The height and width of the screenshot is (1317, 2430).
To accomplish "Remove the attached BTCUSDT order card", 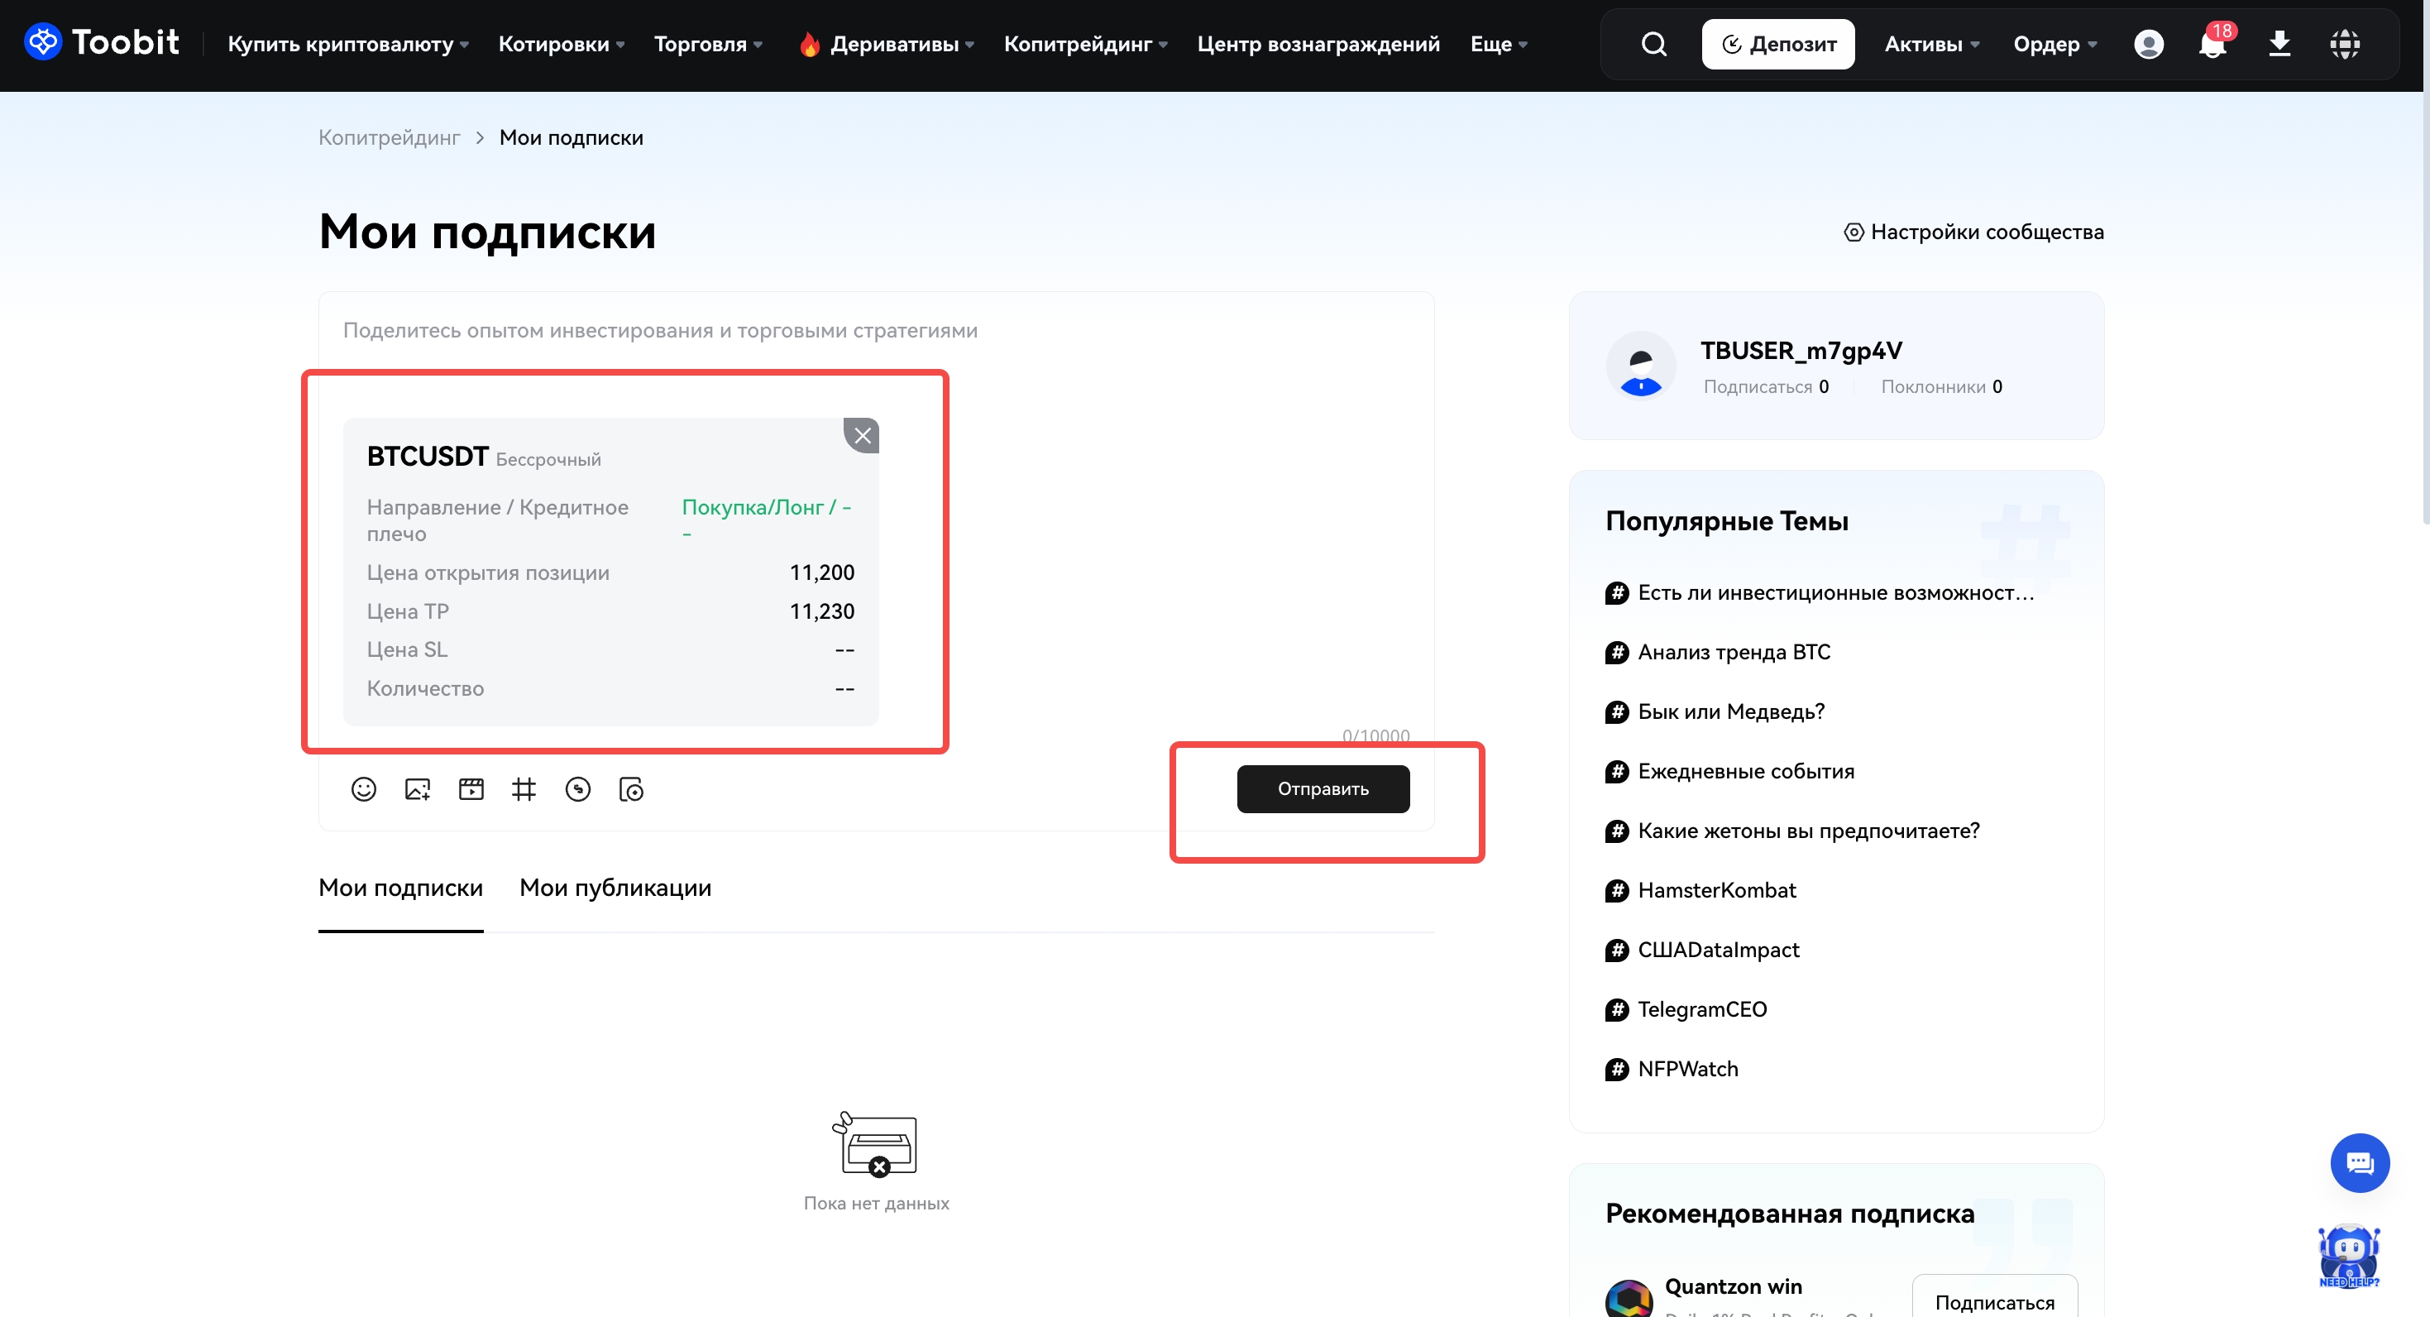I will point(861,436).
